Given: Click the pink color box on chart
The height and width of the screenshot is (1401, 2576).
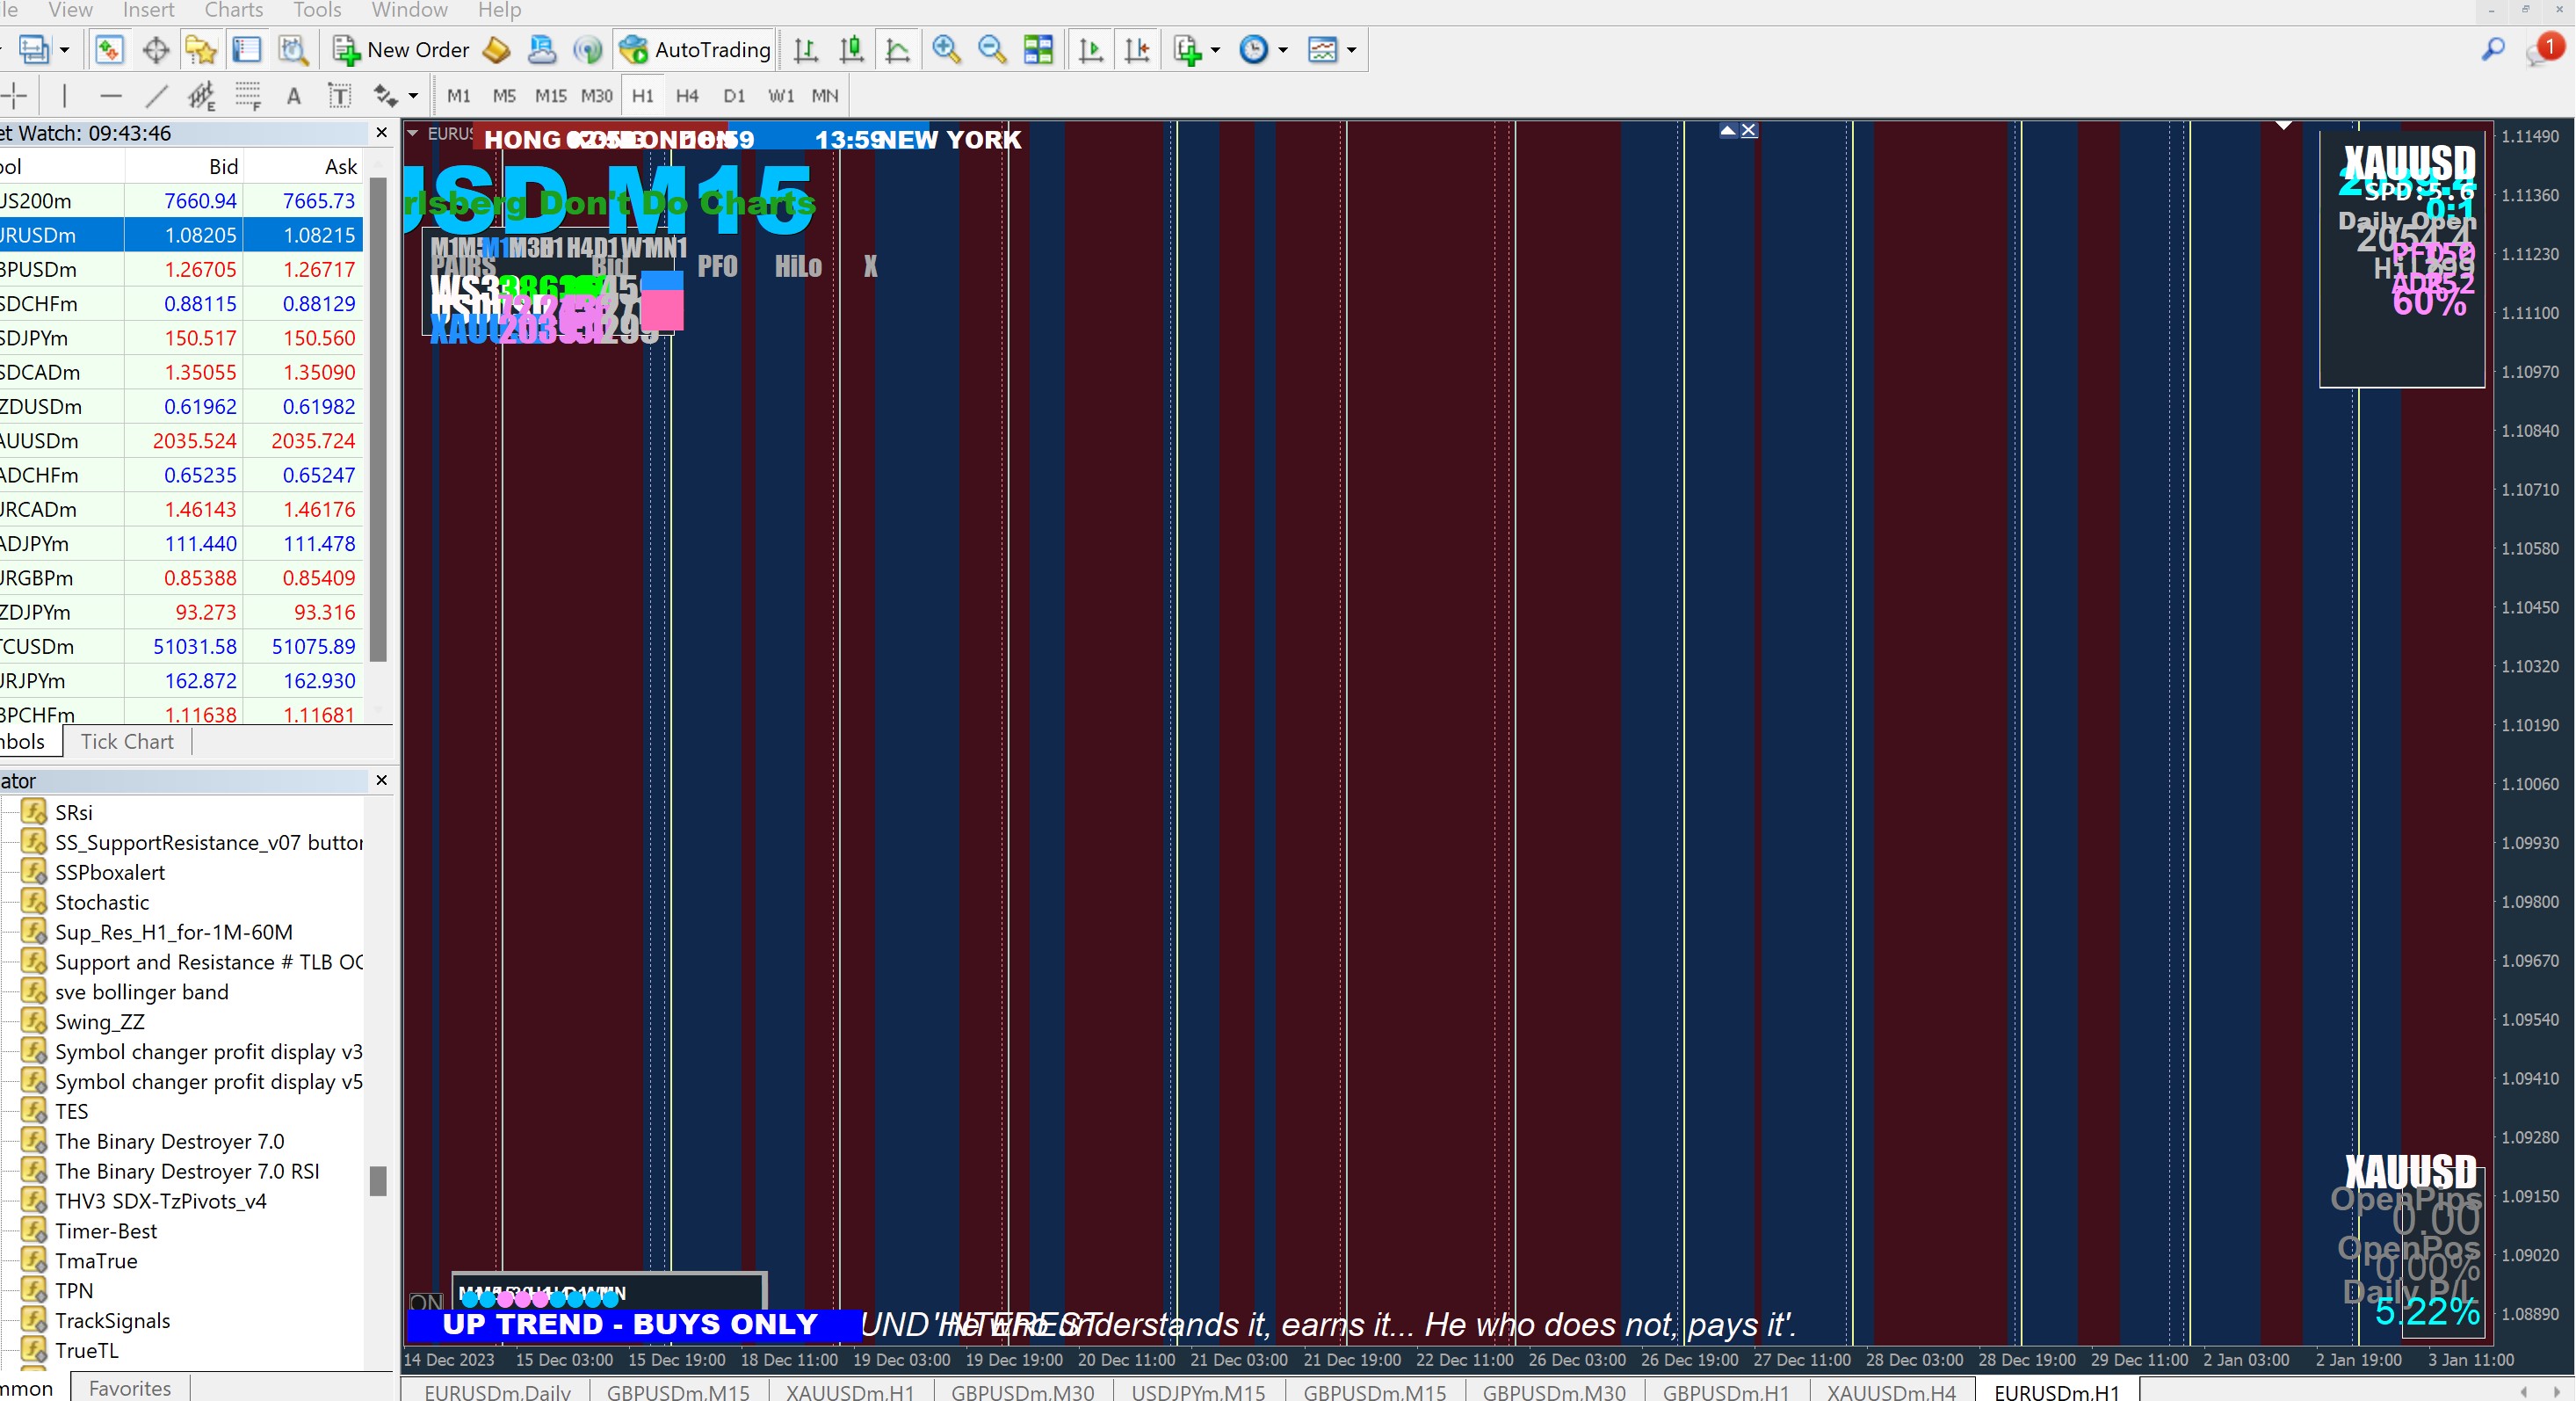Looking at the screenshot, I should point(661,310).
